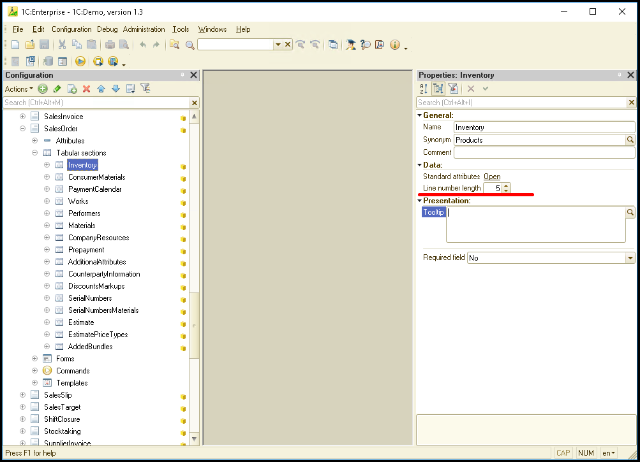This screenshot has width=640, height=462.
Task: Click the en language indicator in the status bar
Action: [609, 453]
